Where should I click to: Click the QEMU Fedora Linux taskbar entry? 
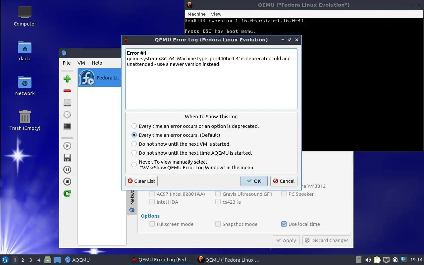click(x=229, y=260)
